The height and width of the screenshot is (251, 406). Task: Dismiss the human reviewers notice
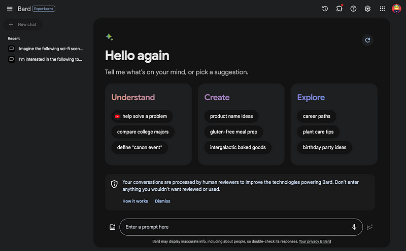(162, 201)
